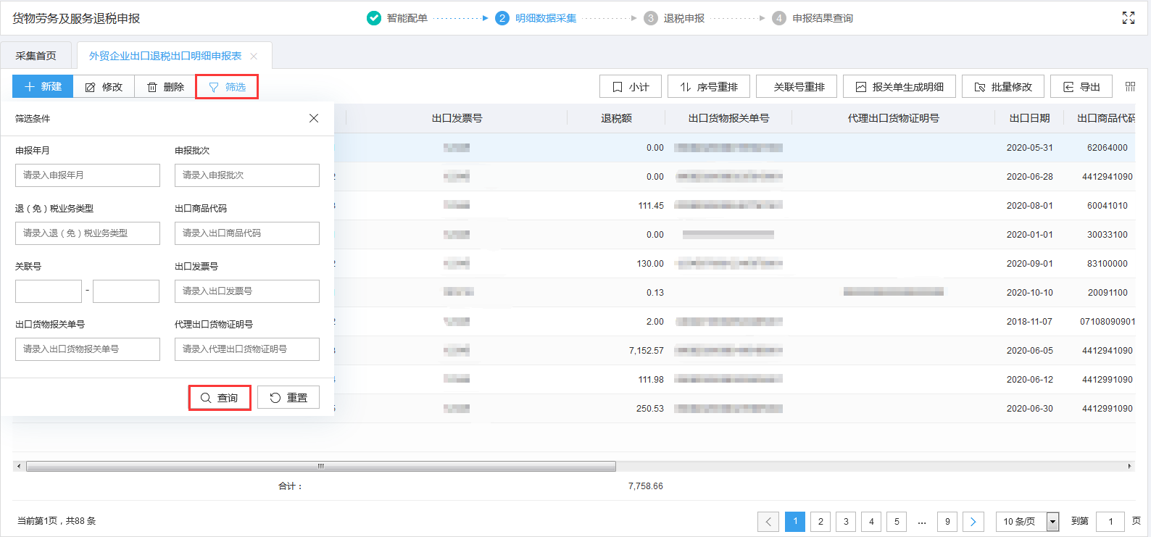Click the fullscreen expand icon

coord(1128,18)
